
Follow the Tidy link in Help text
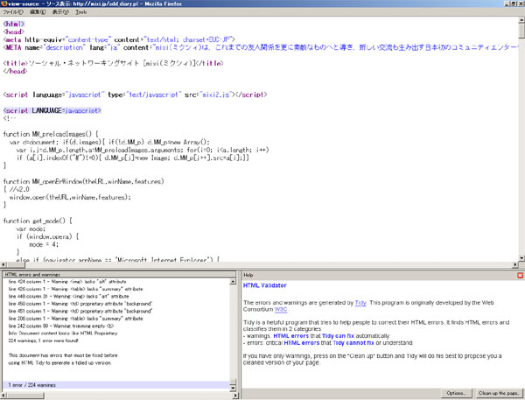(360, 303)
